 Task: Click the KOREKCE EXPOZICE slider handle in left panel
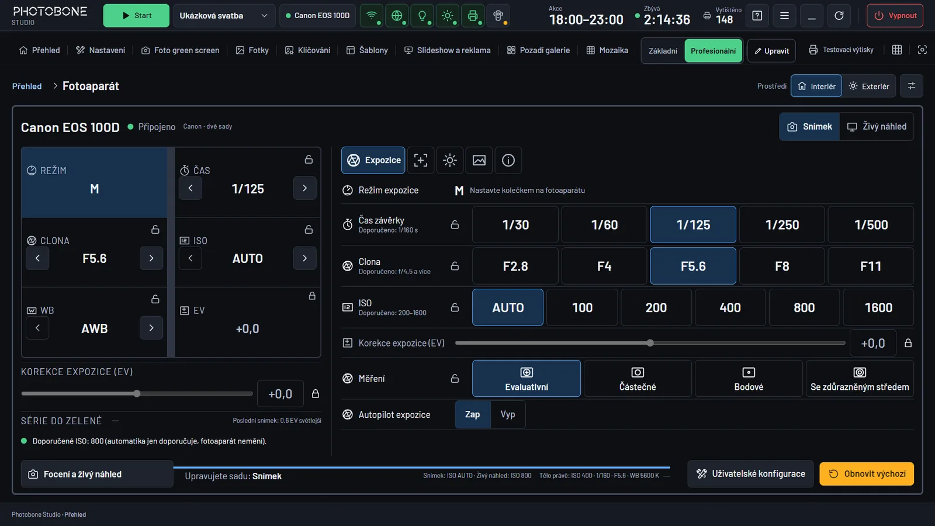coord(137,393)
